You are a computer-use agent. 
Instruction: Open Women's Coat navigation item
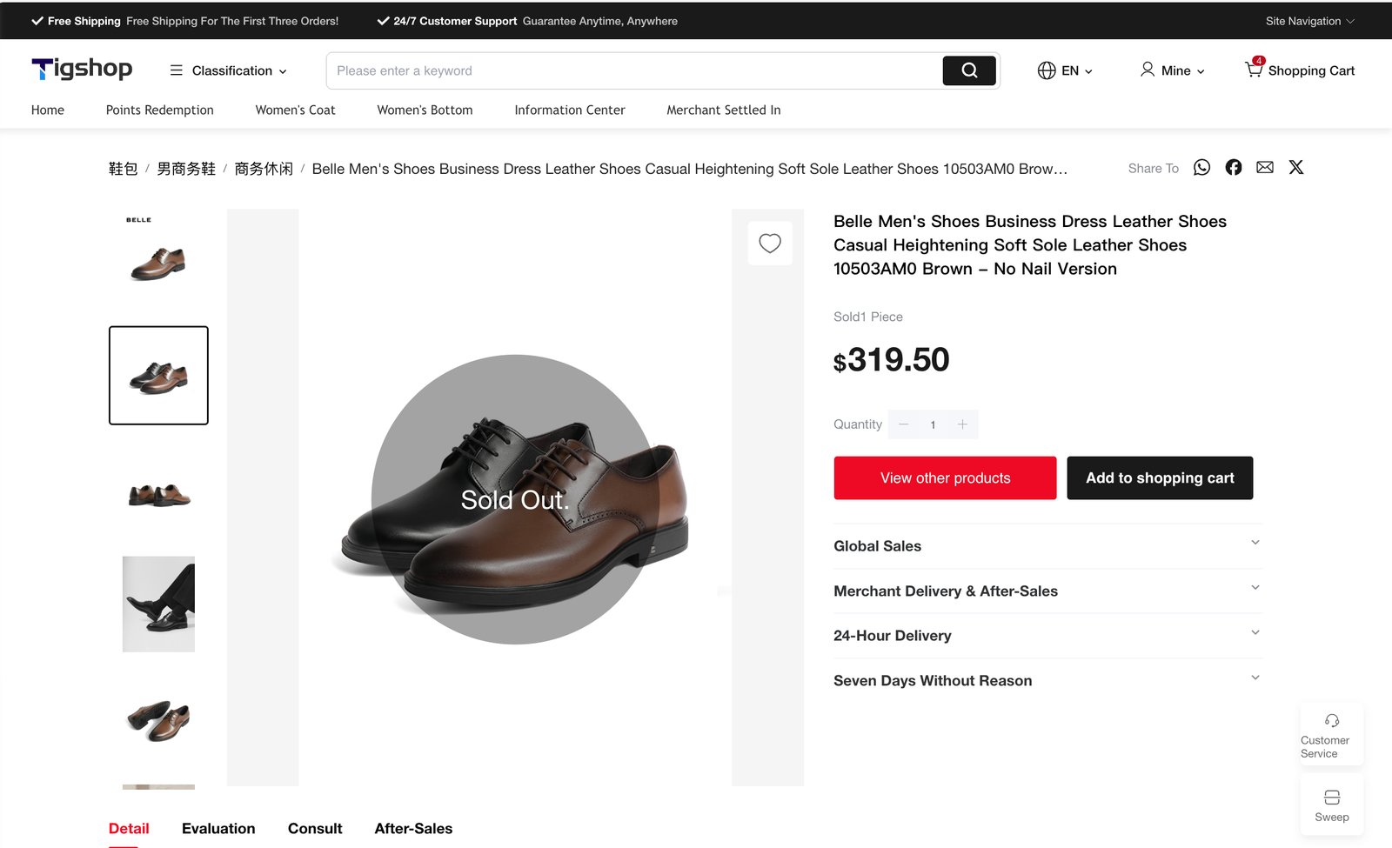pyautogui.click(x=295, y=110)
